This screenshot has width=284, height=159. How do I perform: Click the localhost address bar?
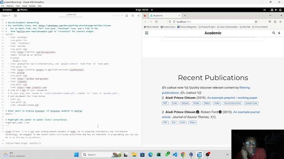coord(213,22)
